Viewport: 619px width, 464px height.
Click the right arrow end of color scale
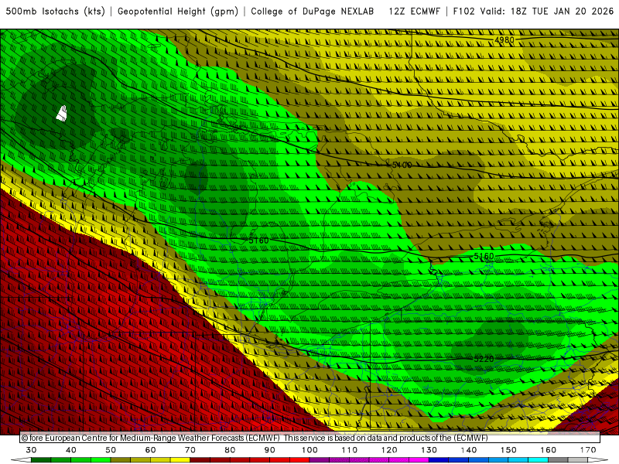tap(597, 460)
